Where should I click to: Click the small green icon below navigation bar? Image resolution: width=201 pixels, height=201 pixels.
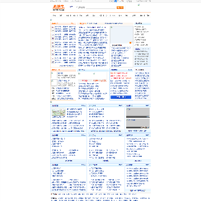51,20
